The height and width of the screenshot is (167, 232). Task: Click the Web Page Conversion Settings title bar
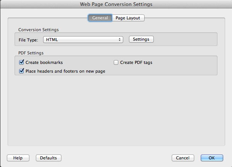pyautogui.click(x=116, y=5)
